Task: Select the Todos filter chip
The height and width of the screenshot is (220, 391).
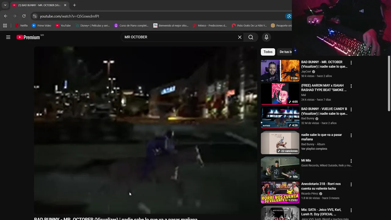Action: (x=268, y=52)
